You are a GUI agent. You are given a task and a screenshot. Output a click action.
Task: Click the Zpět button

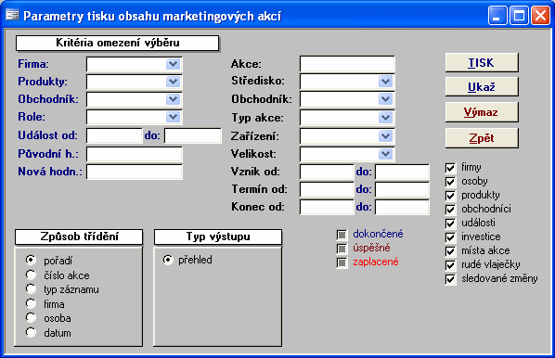tap(482, 138)
